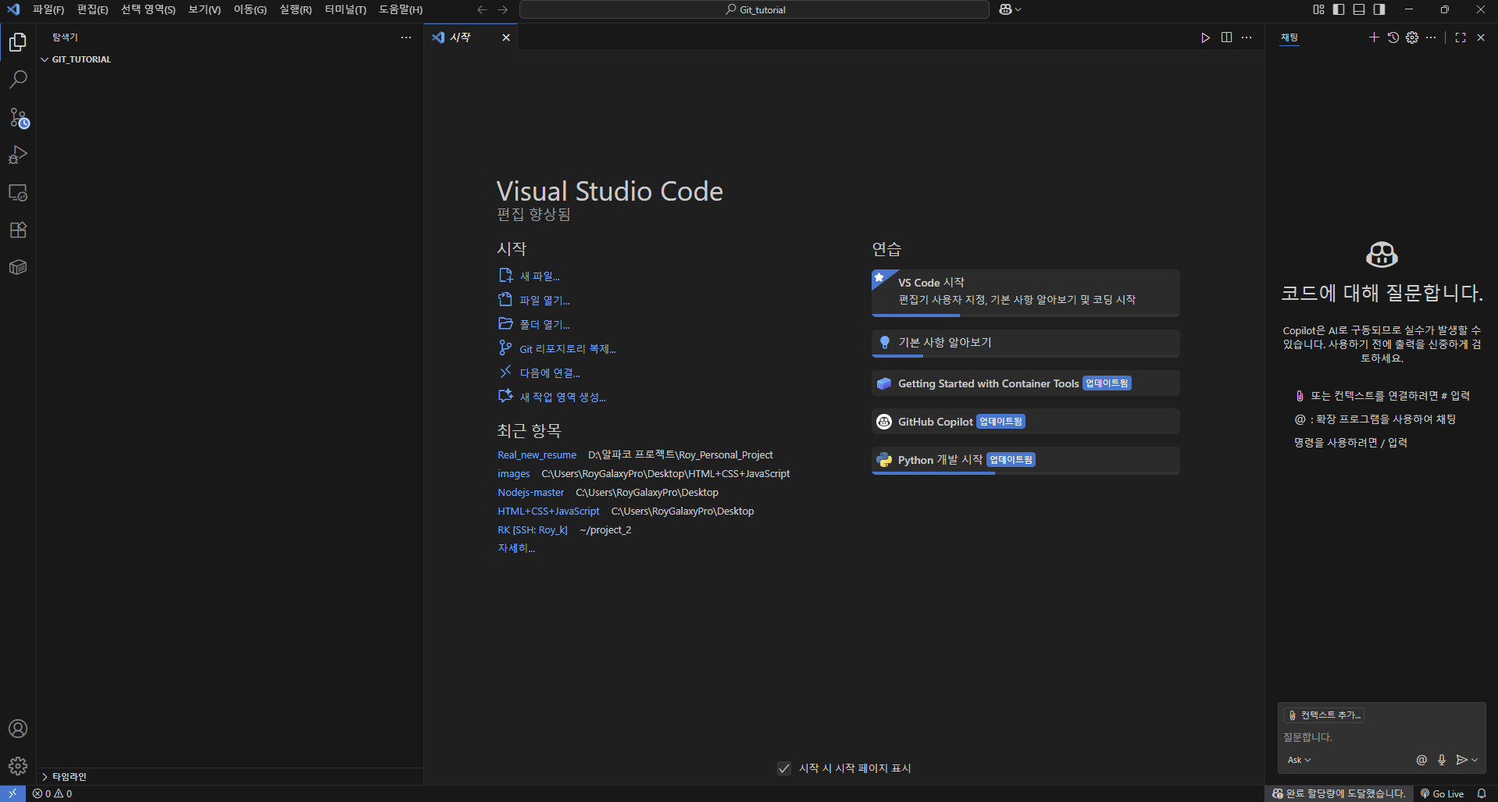Start voice chat microphone
The image size is (1498, 802).
point(1442,760)
